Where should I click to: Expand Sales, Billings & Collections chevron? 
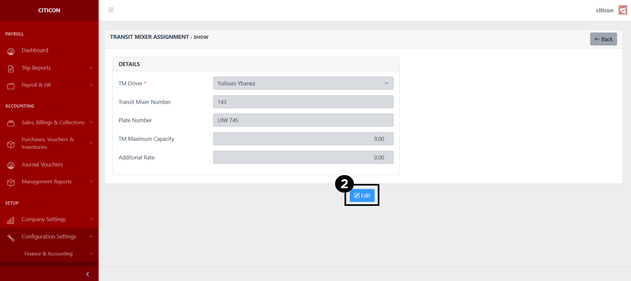point(91,122)
